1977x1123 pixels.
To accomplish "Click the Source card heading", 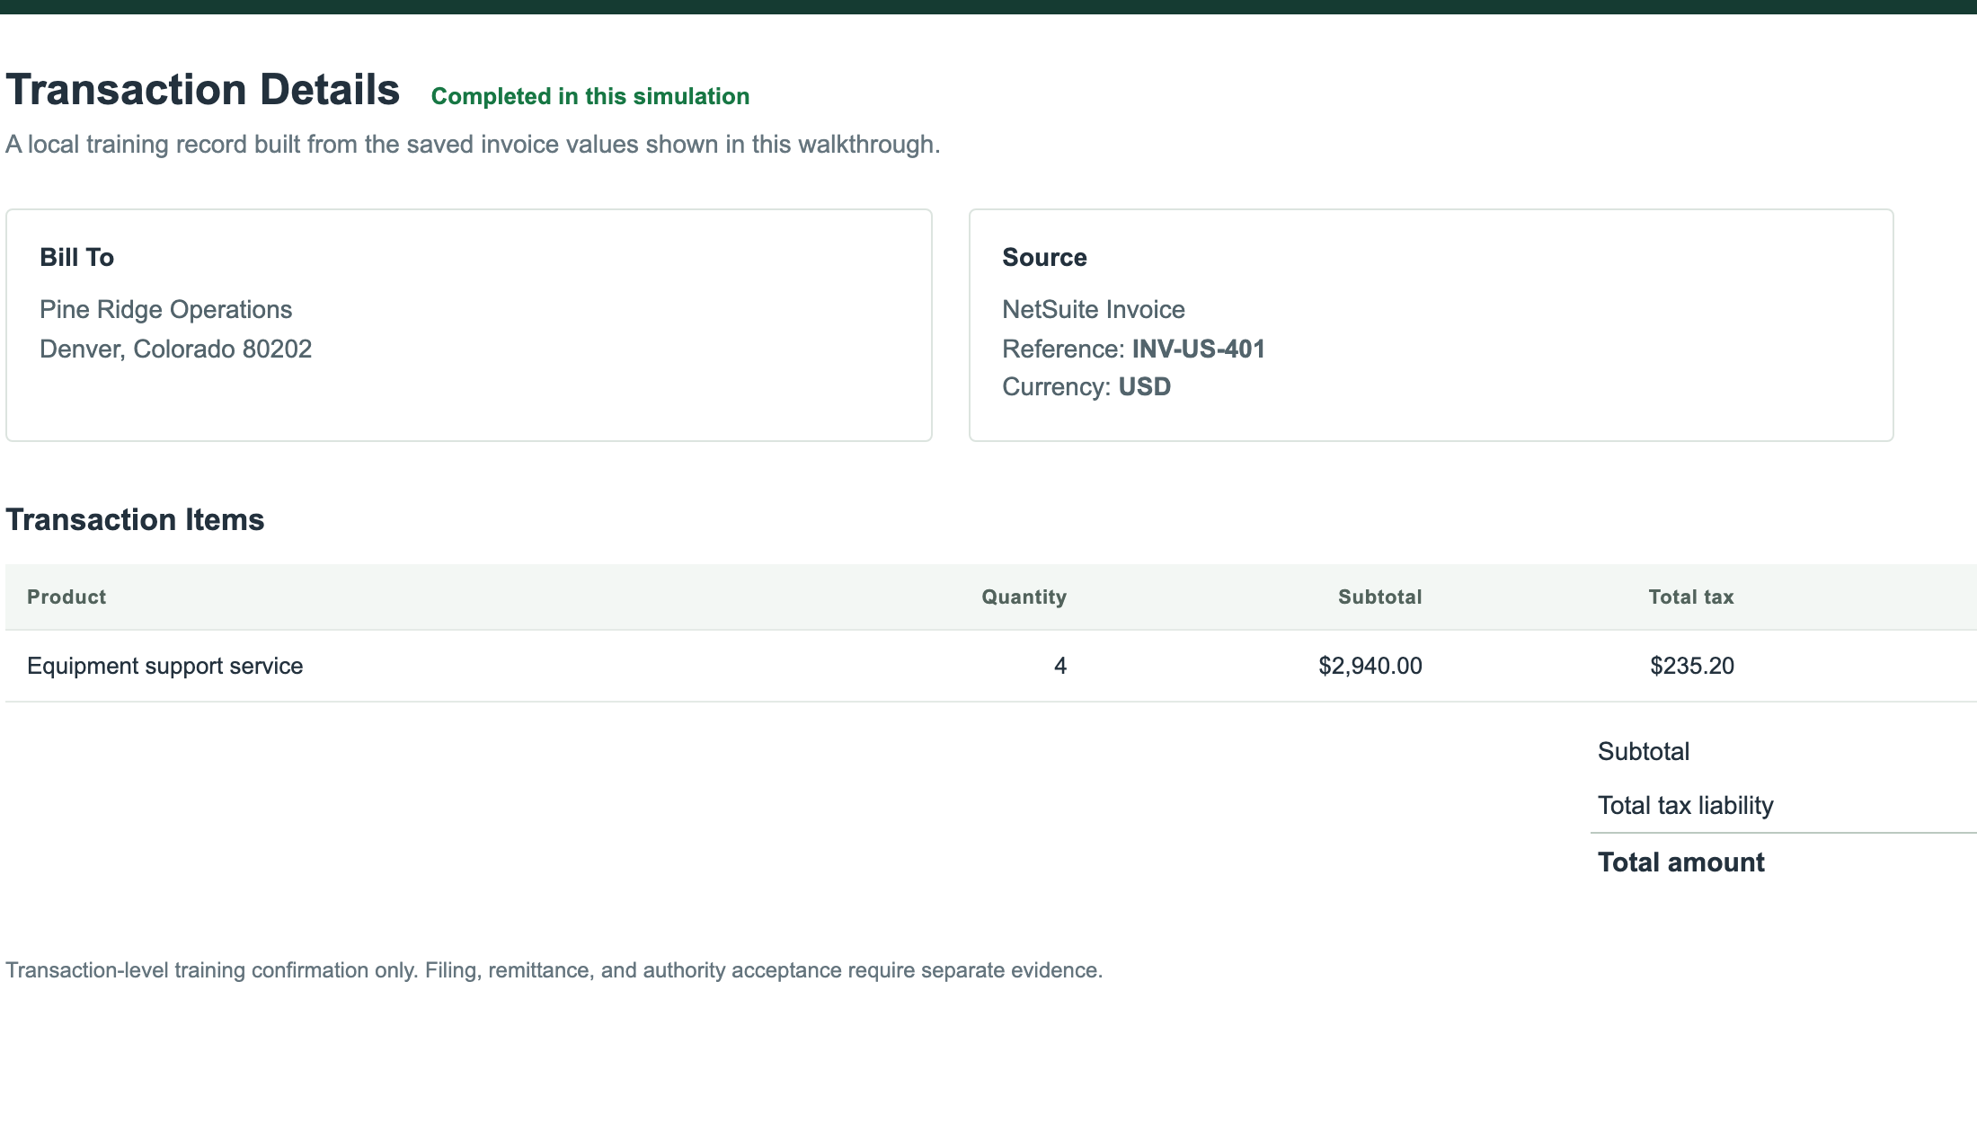I will tap(1044, 258).
